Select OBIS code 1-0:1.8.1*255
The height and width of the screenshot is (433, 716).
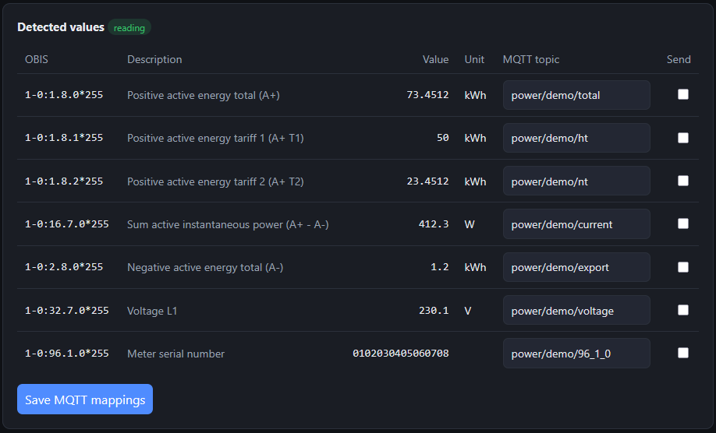(64, 138)
